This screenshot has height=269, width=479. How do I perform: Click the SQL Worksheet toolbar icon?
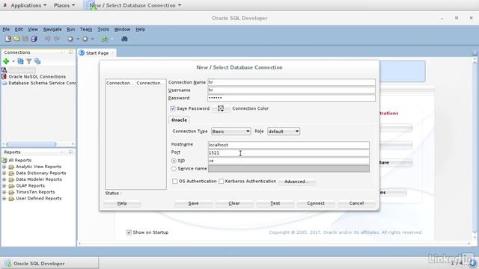pyautogui.click(x=105, y=39)
